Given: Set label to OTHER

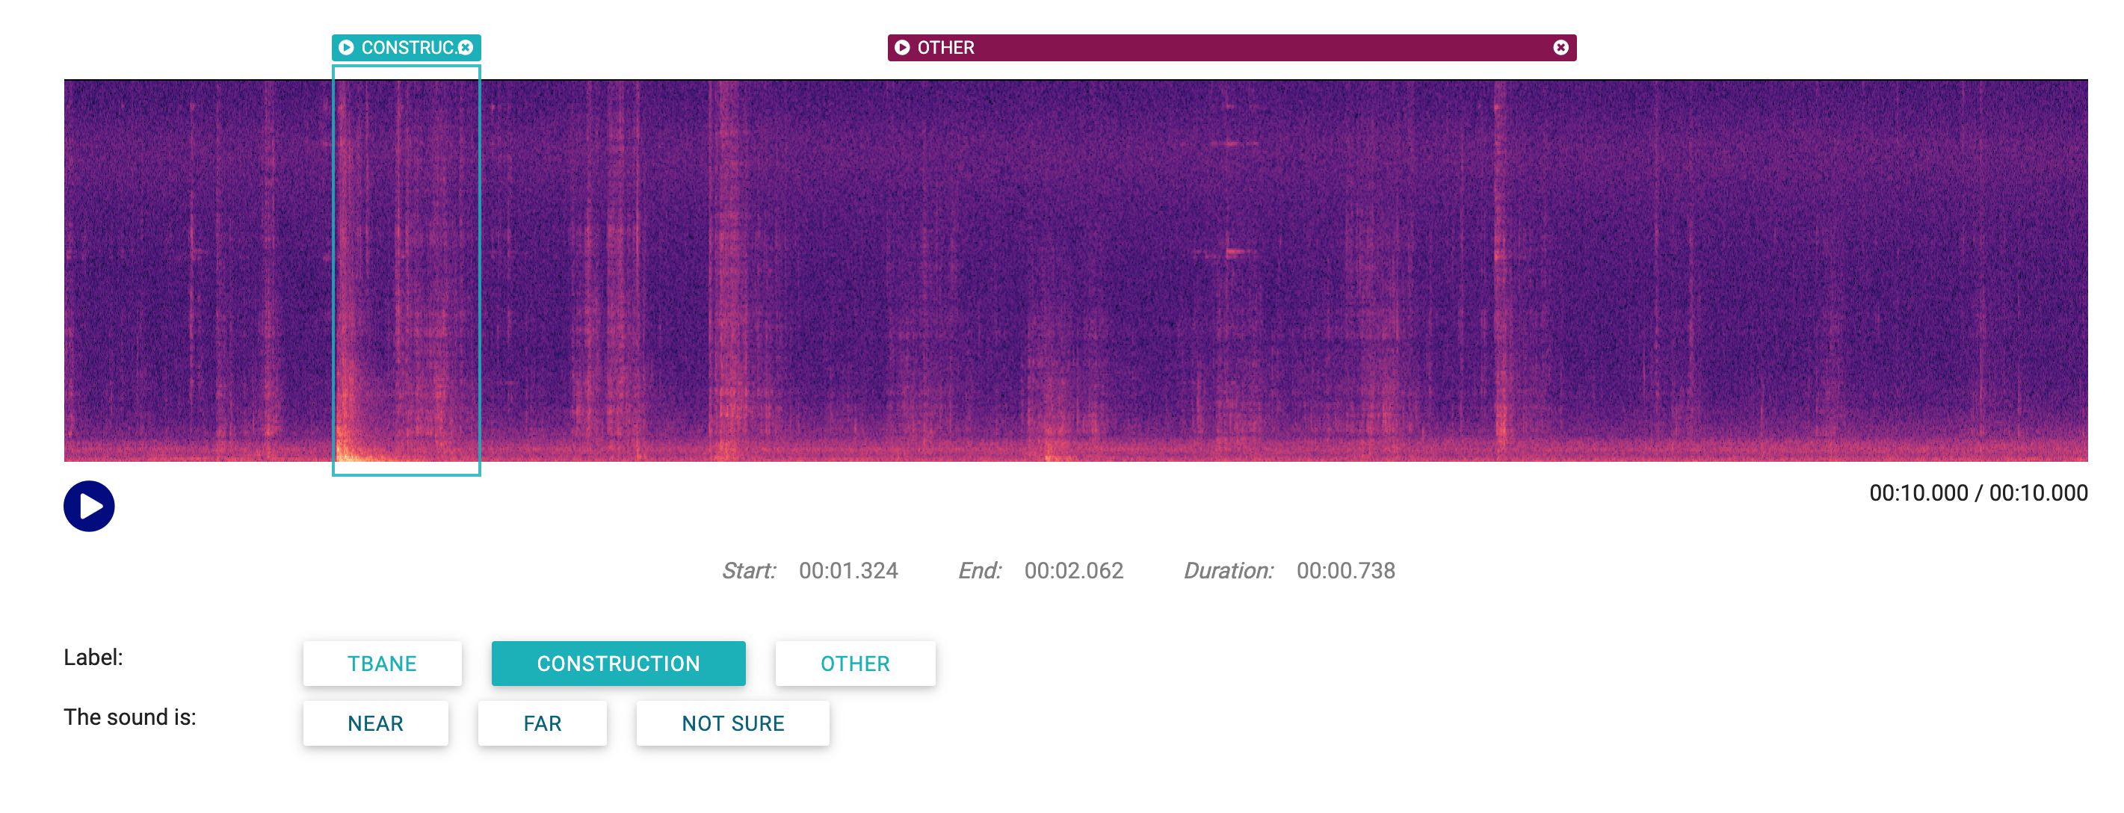Looking at the screenshot, I should tap(854, 663).
